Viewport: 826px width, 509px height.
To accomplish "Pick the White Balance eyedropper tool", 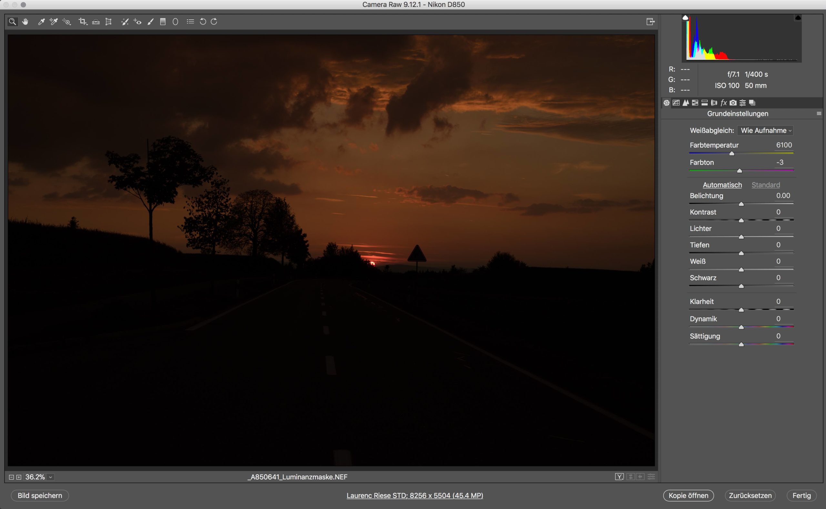I will coord(41,22).
